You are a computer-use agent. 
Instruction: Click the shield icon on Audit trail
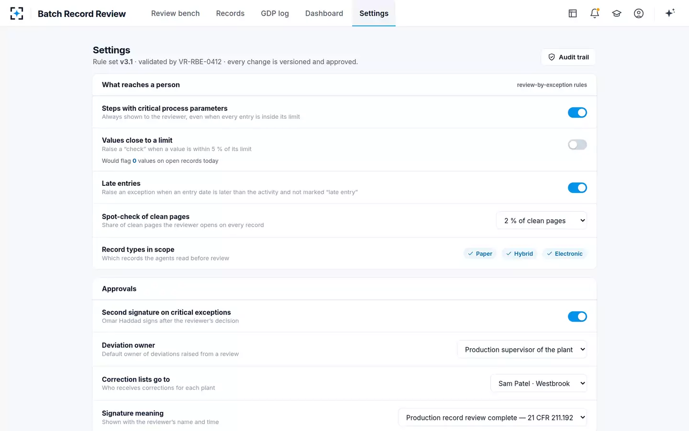click(552, 57)
